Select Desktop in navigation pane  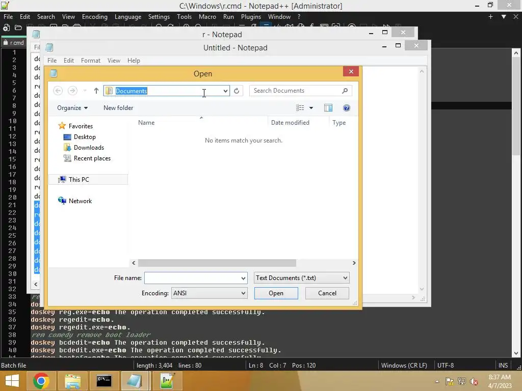tap(85, 136)
